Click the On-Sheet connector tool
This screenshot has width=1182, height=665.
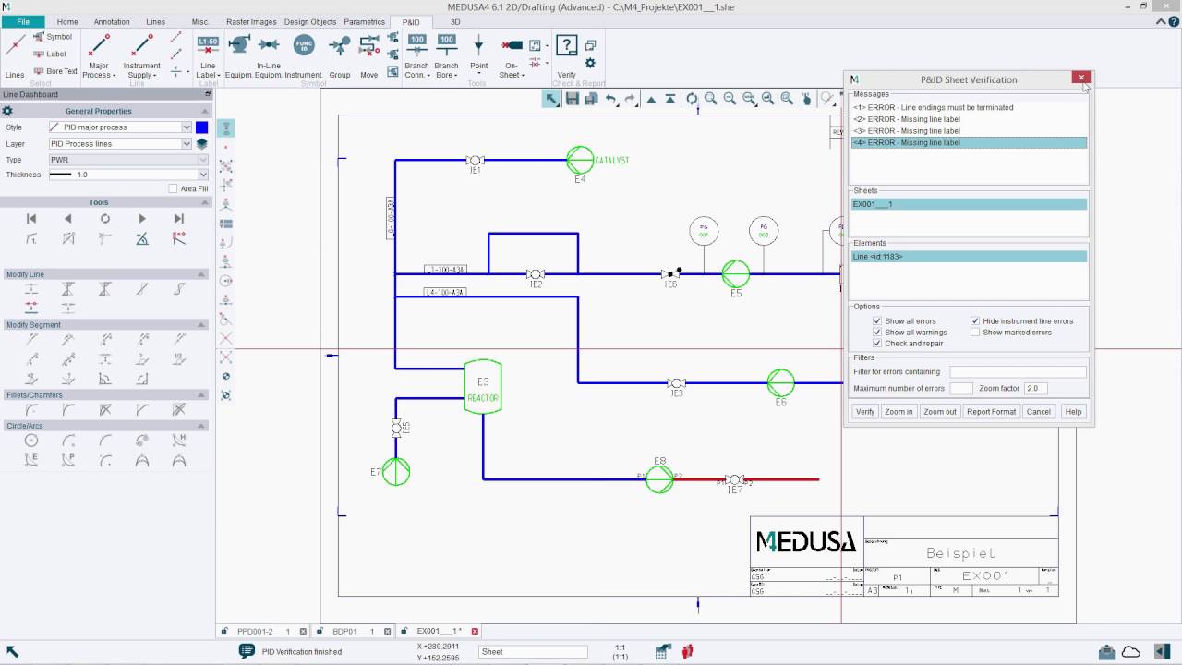[512, 54]
